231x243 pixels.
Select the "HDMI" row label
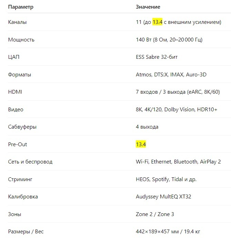15,92
